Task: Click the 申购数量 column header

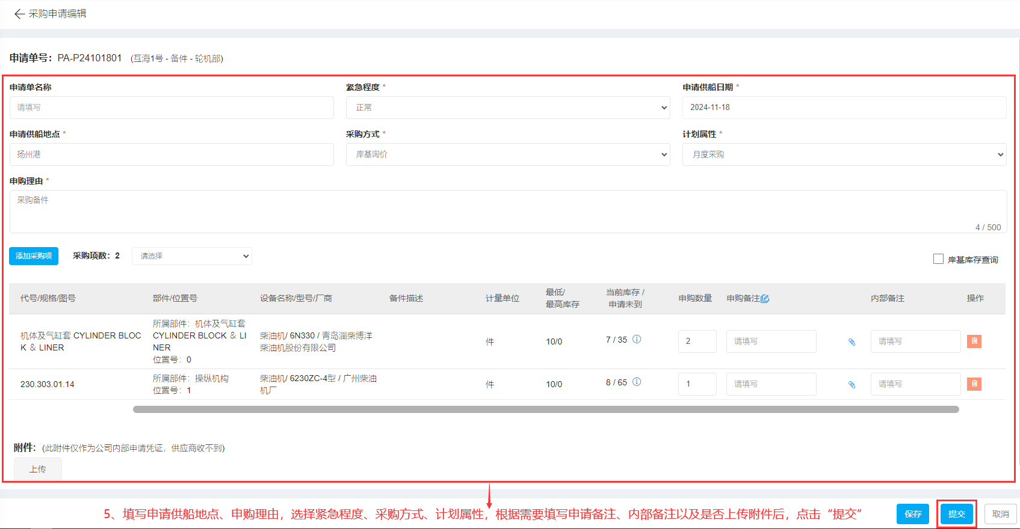Action: pyautogui.click(x=695, y=298)
